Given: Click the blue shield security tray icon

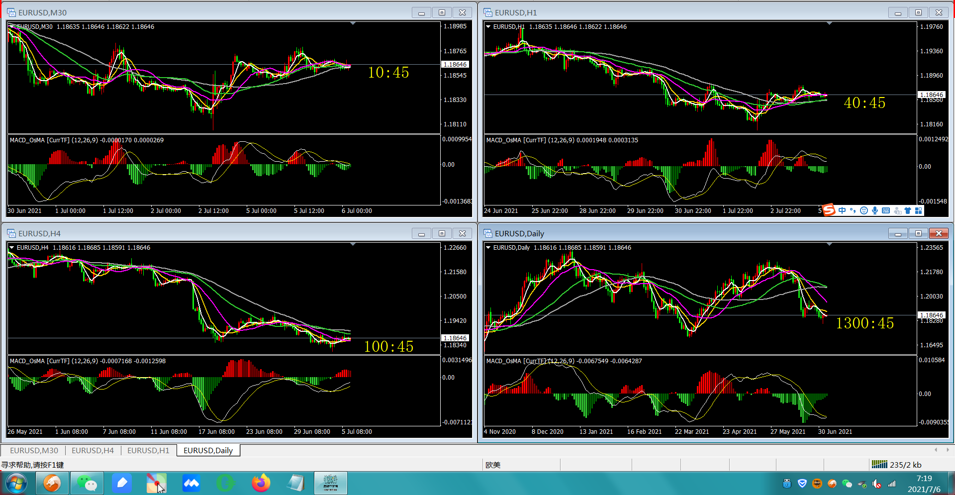Looking at the screenshot, I should (x=802, y=484).
